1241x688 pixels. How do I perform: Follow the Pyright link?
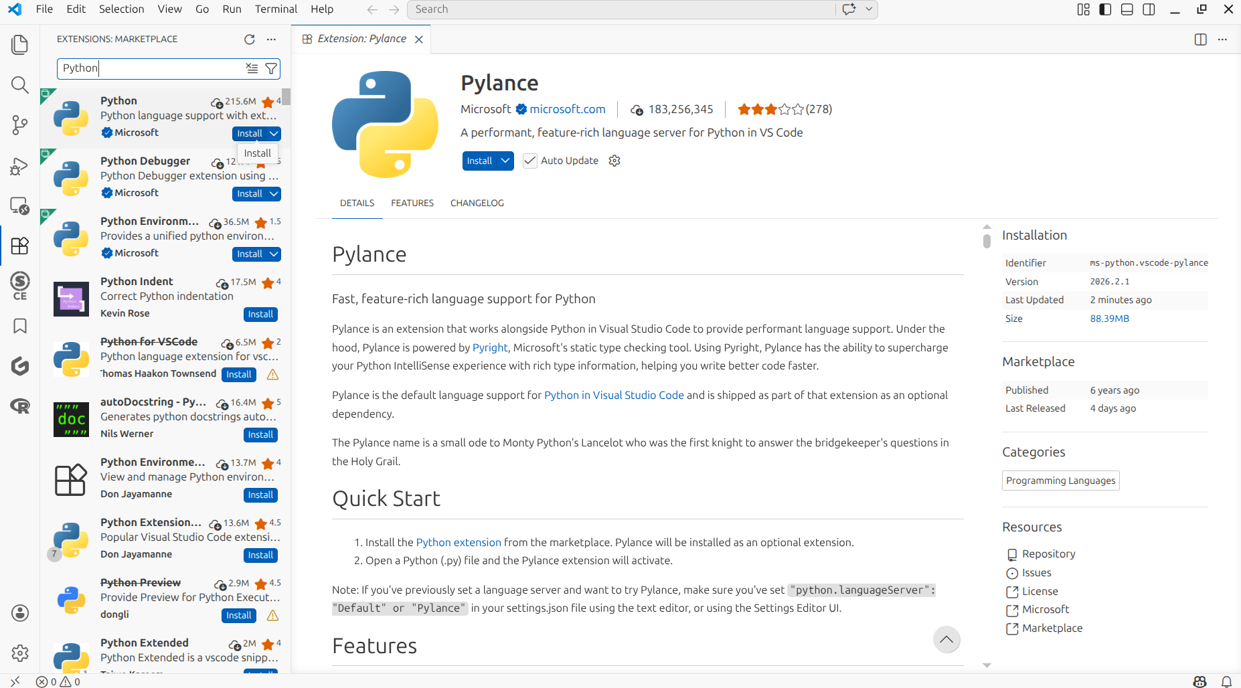tap(490, 347)
